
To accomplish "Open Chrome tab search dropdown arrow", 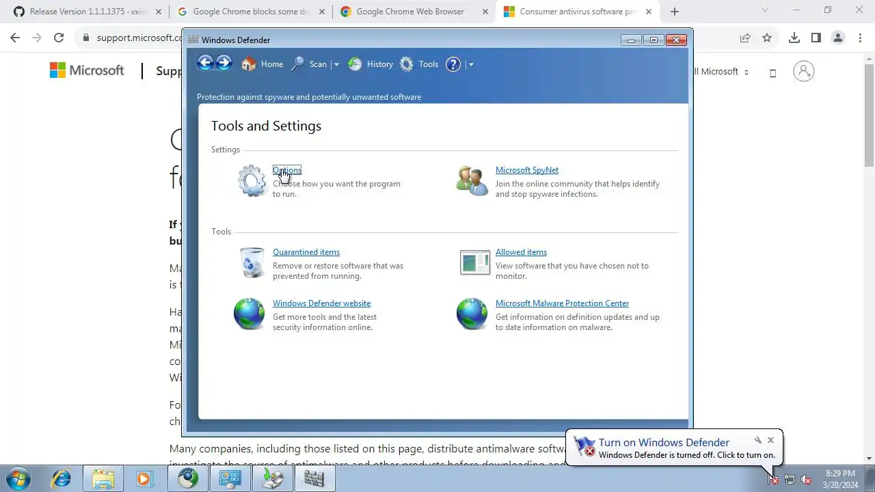I will (765, 10).
